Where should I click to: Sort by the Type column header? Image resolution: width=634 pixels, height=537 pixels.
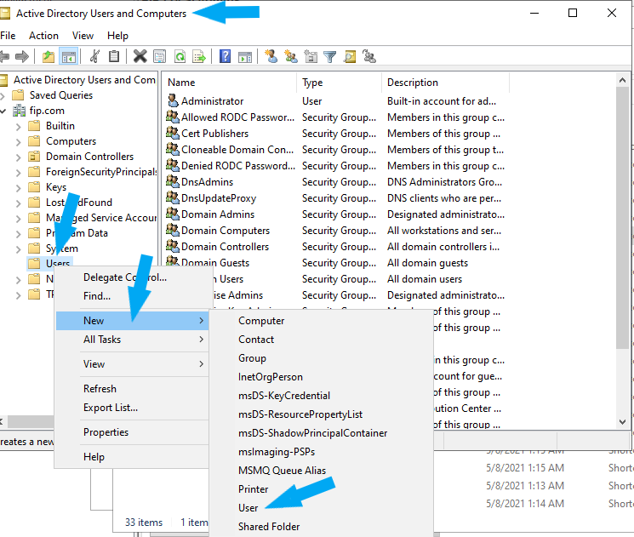(x=339, y=83)
